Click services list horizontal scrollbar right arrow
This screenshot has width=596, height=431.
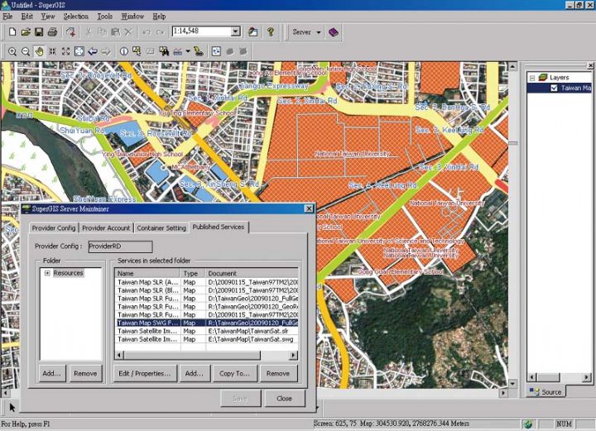click(293, 356)
